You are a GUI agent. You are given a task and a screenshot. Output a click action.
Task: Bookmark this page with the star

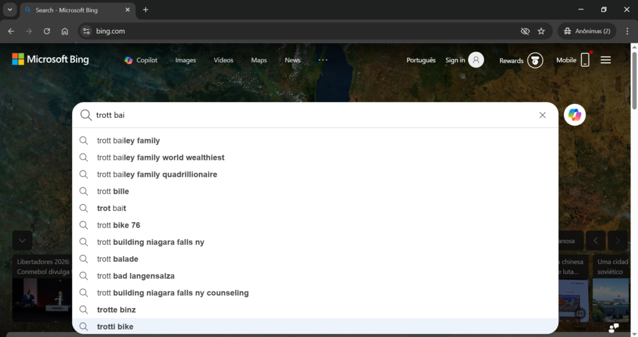pos(541,31)
